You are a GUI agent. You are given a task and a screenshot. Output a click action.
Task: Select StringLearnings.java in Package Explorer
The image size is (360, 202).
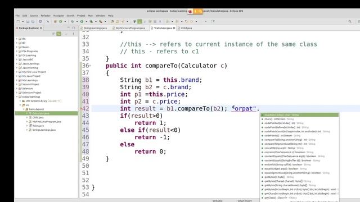(44, 130)
